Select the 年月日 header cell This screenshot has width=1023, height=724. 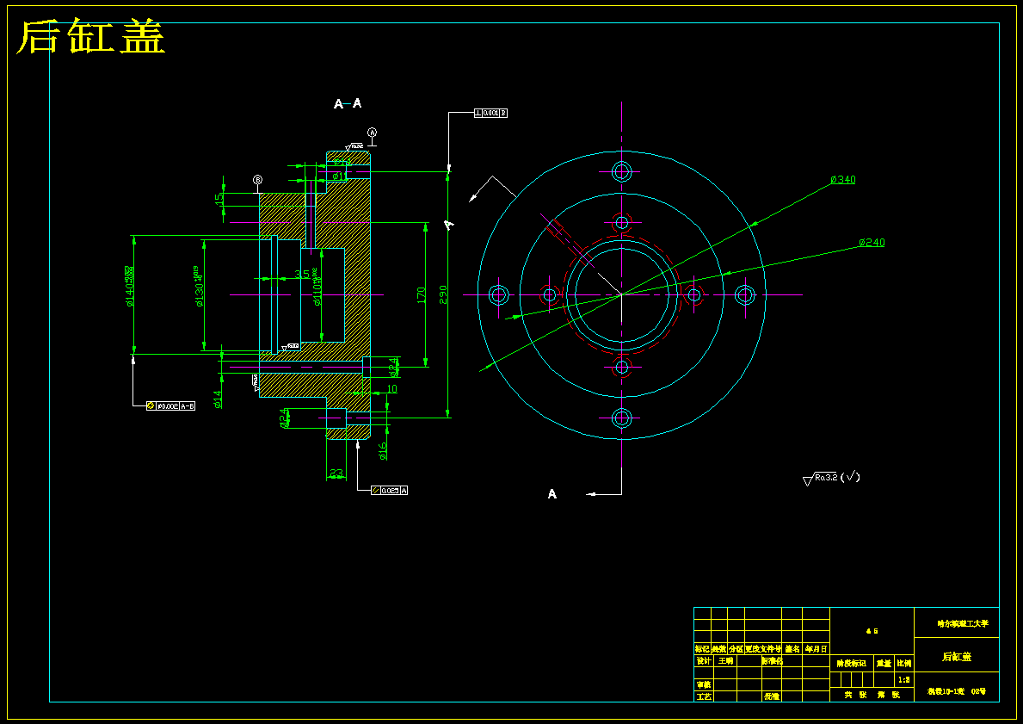pos(816,649)
